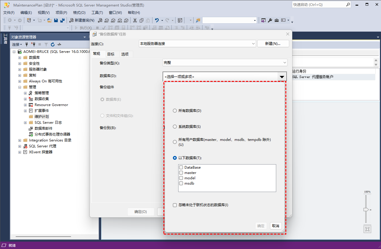
Task: Click the Disconnect icon in Object Explorer
Action: pyautogui.click(x=33, y=44)
